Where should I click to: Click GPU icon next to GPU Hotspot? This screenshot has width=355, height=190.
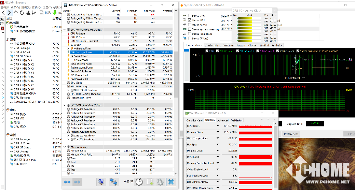12,98
